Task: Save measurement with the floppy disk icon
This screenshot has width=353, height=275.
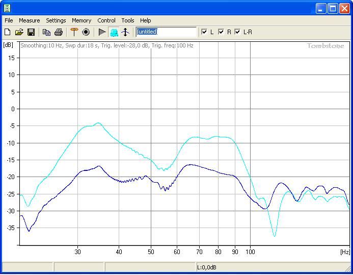Action: tap(31, 32)
